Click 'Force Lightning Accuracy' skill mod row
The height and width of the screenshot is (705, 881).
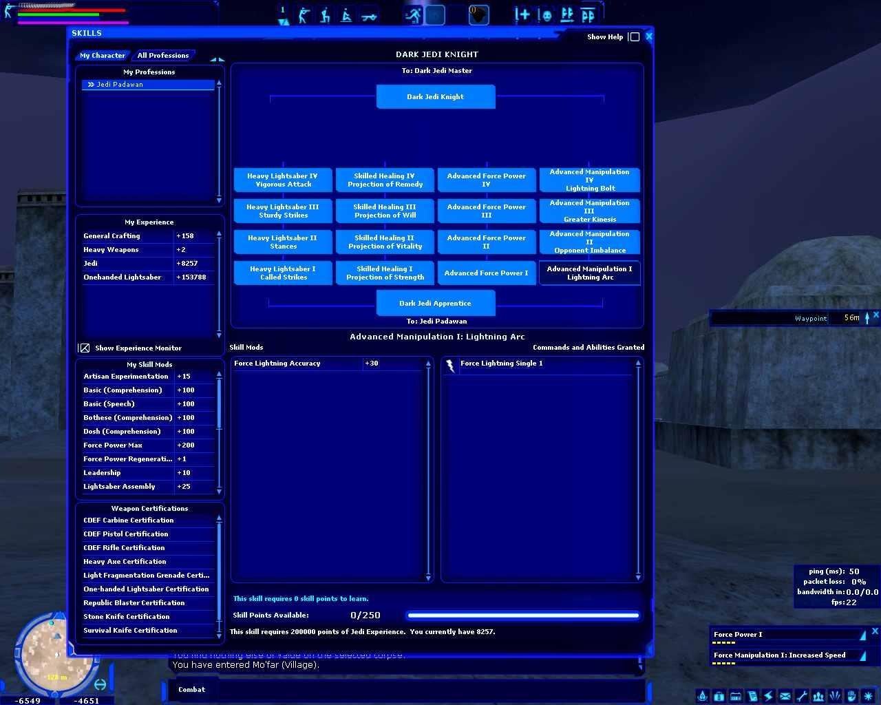click(328, 364)
